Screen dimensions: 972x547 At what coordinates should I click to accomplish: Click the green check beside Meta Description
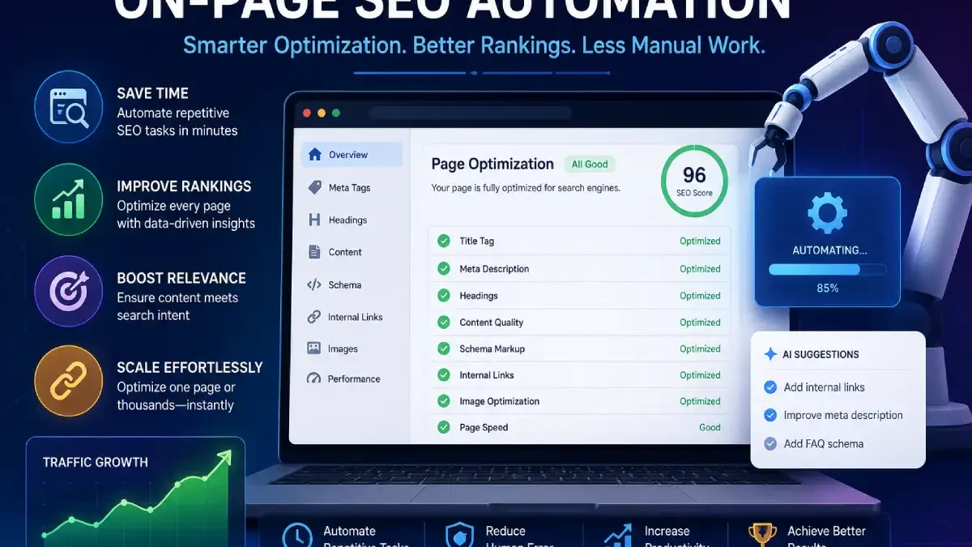click(x=444, y=268)
